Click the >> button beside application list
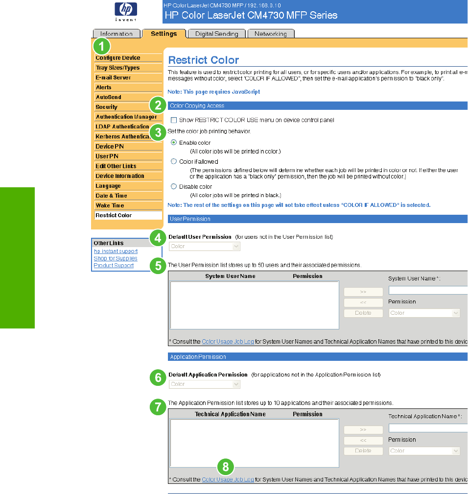Image resolution: width=468 pixels, height=504 pixels. point(363,430)
